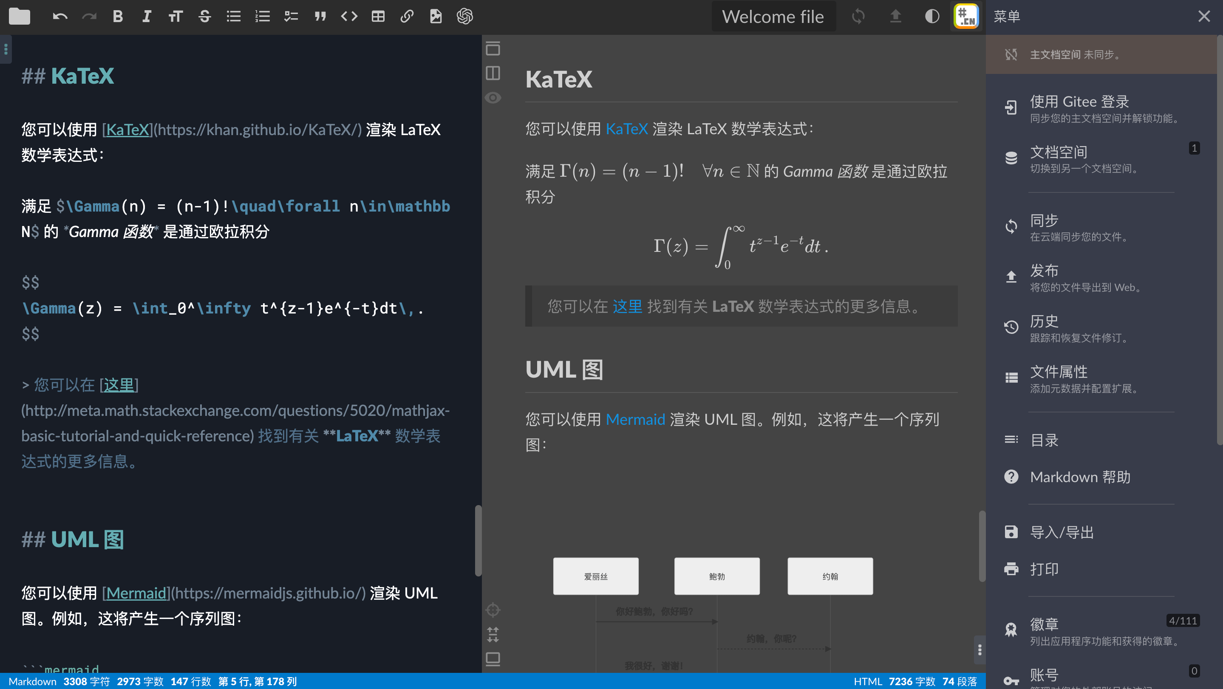Toggle dark/light theme contrast icon
Viewport: 1223px width, 689px height.
click(932, 17)
